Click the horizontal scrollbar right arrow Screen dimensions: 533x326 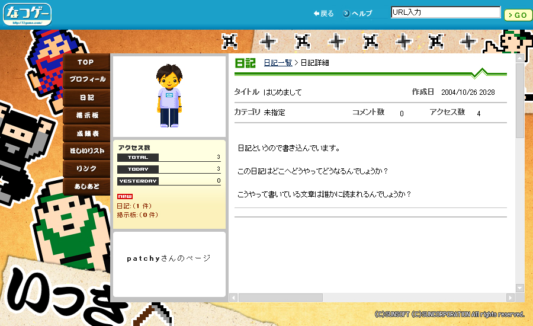[510, 298]
